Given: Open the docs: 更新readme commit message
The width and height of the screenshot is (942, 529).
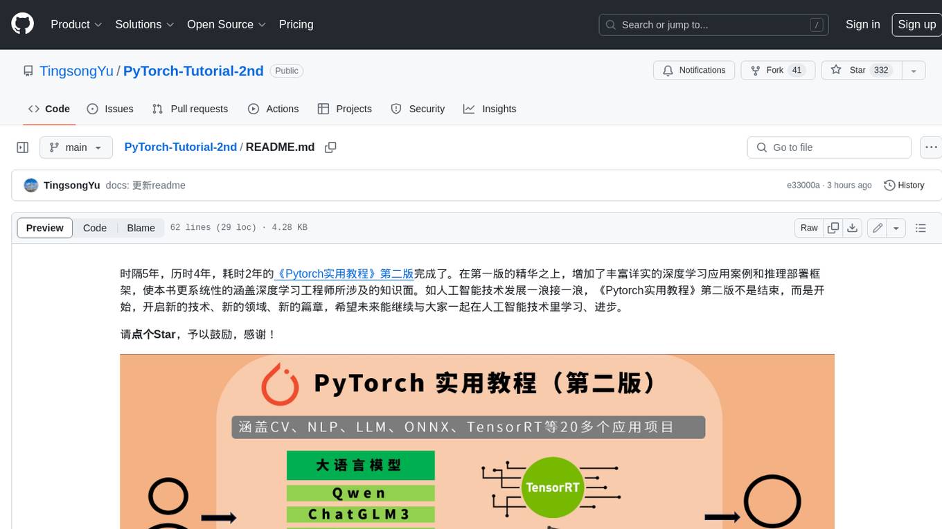Looking at the screenshot, I should click(x=145, y=185).
